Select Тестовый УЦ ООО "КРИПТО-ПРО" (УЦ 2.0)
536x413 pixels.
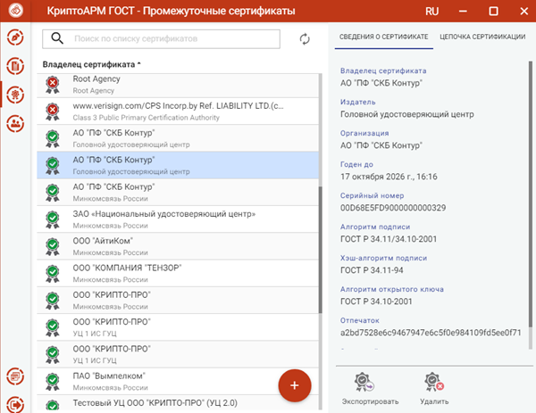coord(178,403)
